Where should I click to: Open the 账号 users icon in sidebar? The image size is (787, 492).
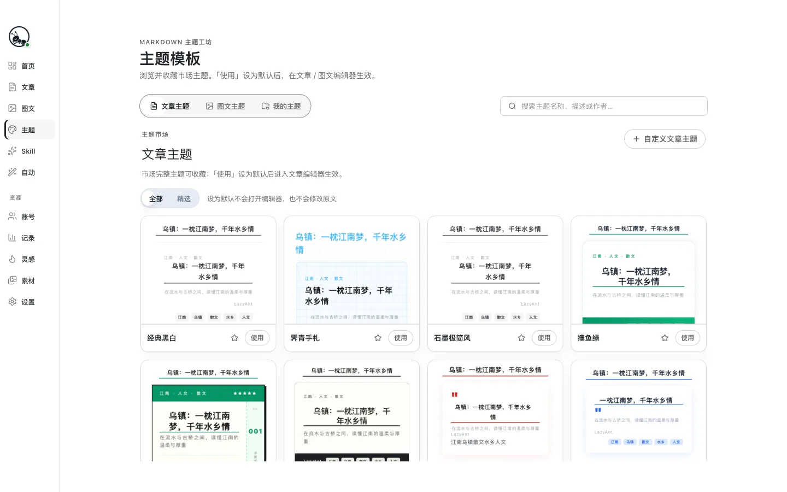[x=12, y=216]
